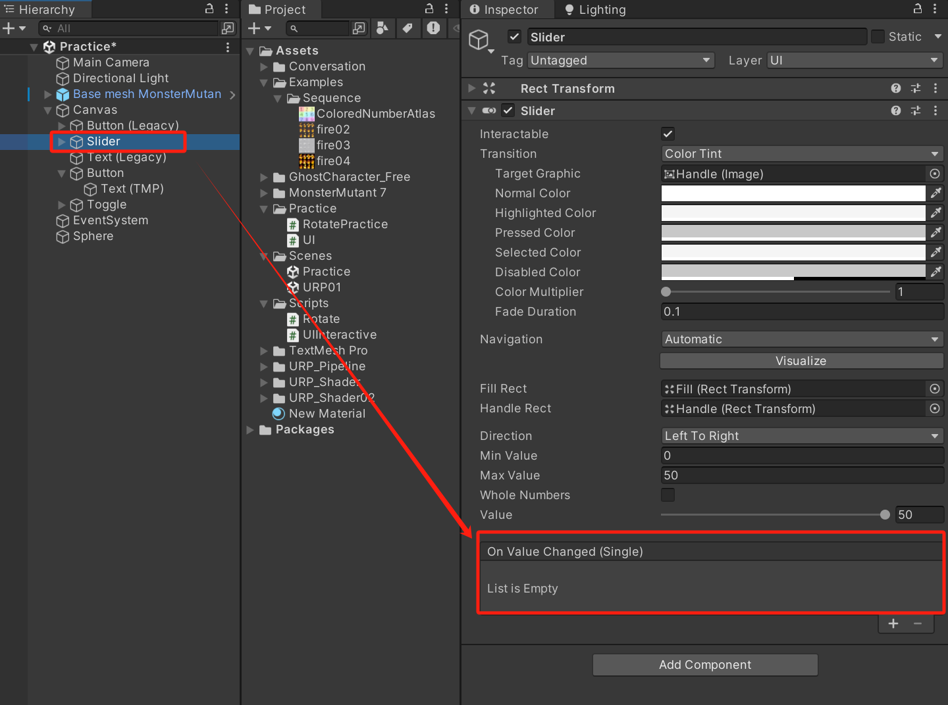Toggle the Interactable checkbox
Screen dimensions: 948x705
pyautogui.click(x=668, y=134)
